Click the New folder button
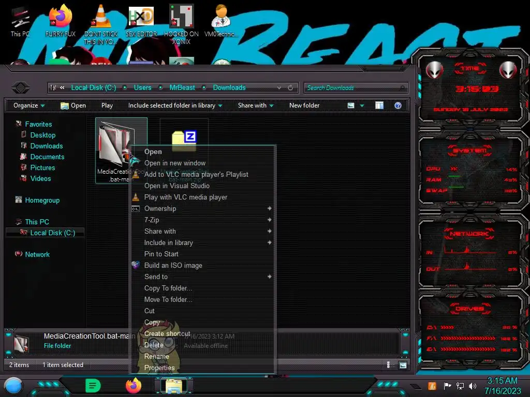530x397 pixels. (304, 105)
